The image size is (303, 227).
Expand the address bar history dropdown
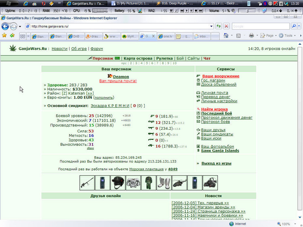pos(211,26)
